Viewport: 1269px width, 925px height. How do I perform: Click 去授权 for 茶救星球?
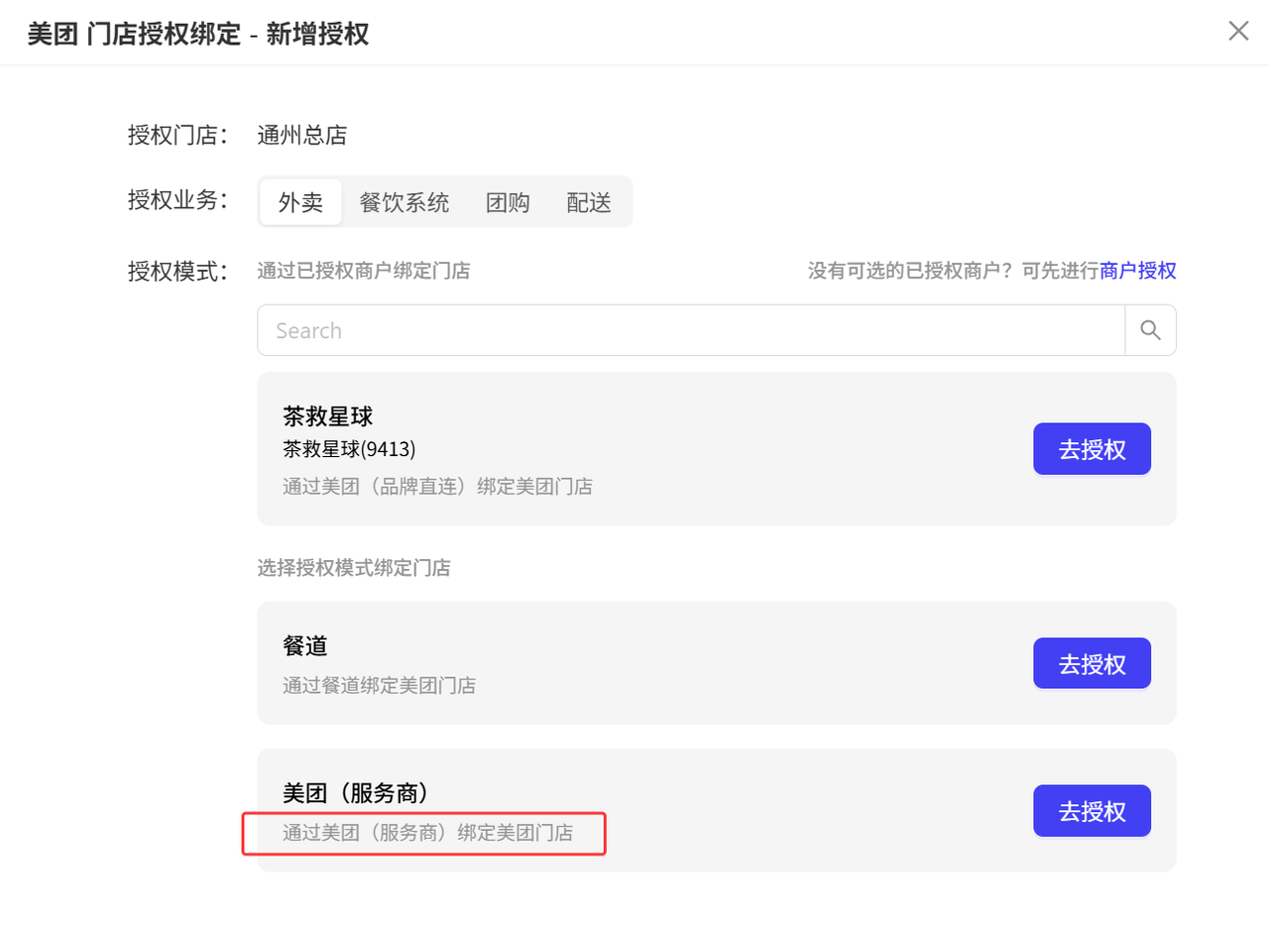tap(1093, 449)
